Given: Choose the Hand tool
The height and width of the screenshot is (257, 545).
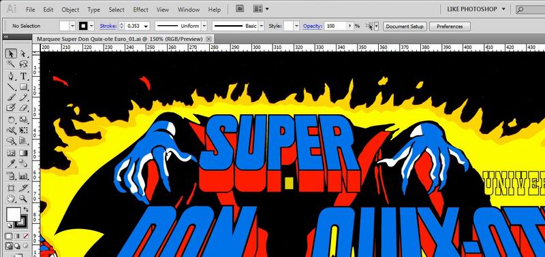Looking at the screenshot, I should [11, 199].
